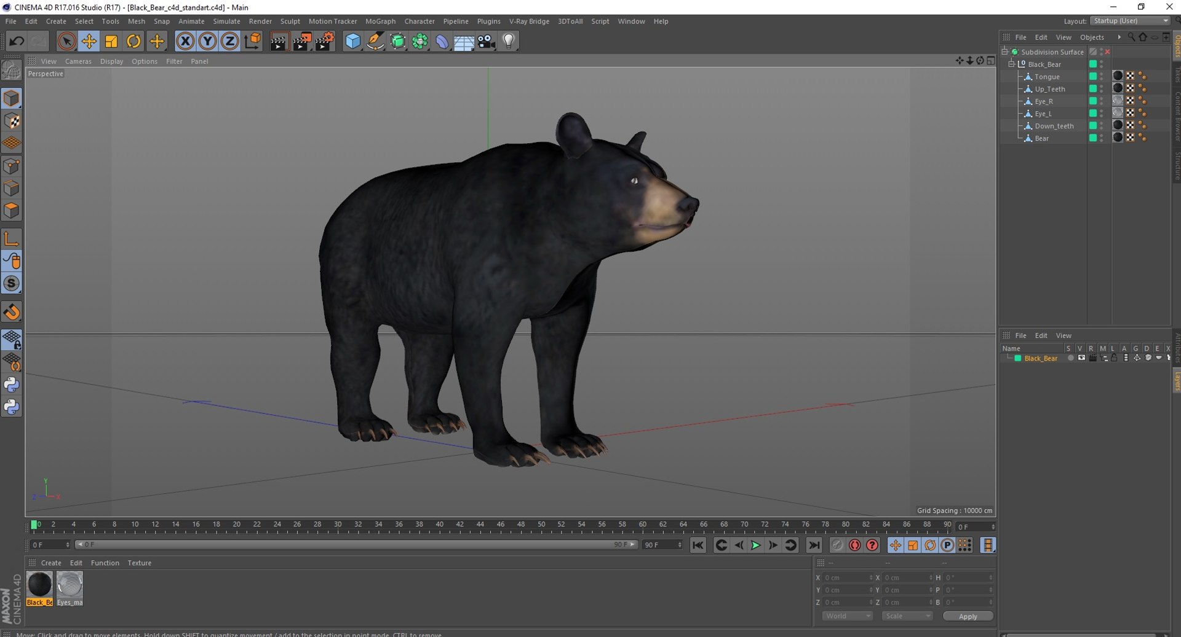1181x637 pixels.
Task: Add a Camera object
Action: click(x=487, y=41)
